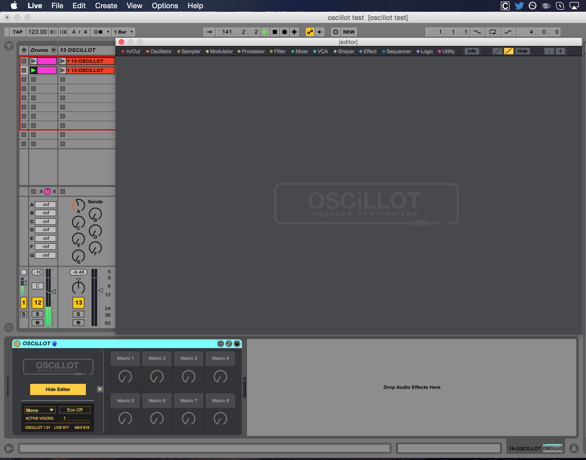Open the 1 Bar quantization menu
Screen dimensions: 586x460
tap(123, 32)
